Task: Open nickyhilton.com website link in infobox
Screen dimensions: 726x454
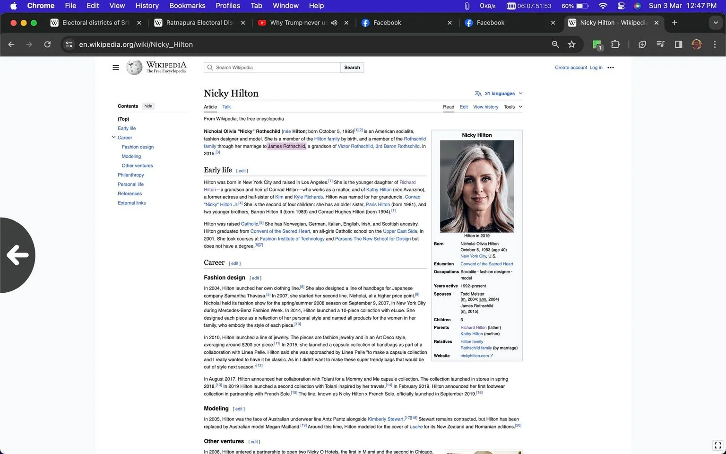Action: [476, 356]
